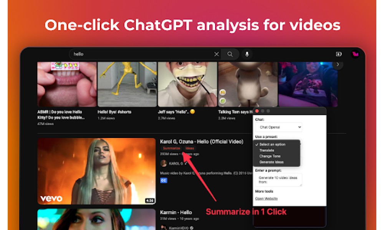
Task: Open the Karmin - Hello video title
Action: (x=176, y=212)
